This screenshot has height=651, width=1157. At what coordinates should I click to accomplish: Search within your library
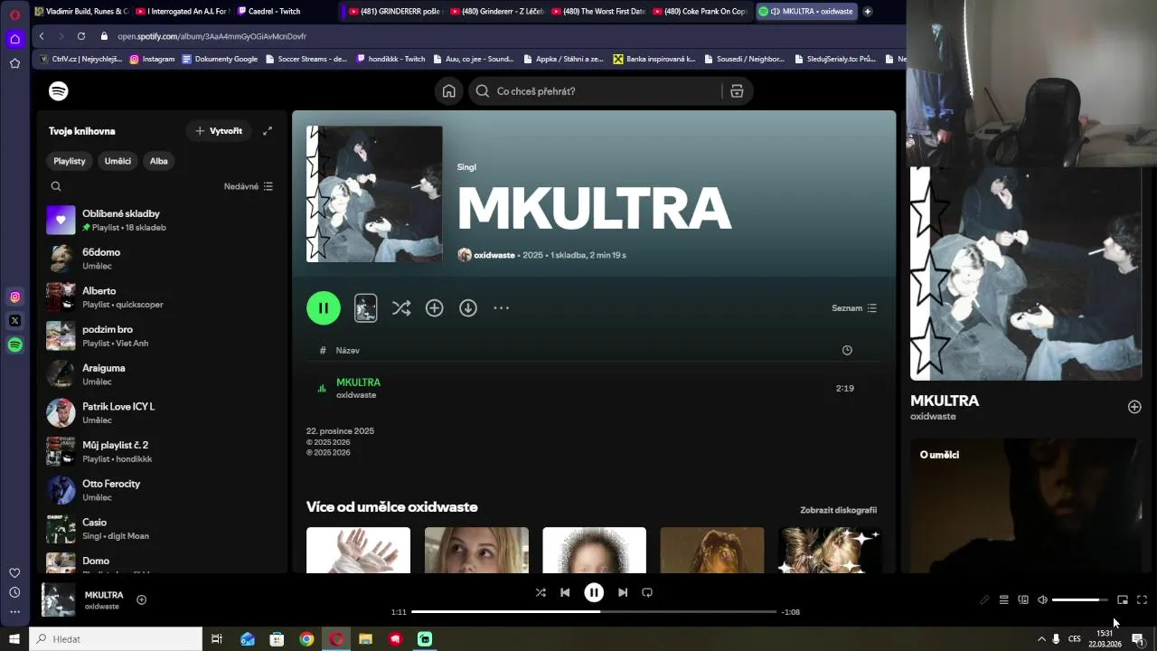(x=56, y=186)
